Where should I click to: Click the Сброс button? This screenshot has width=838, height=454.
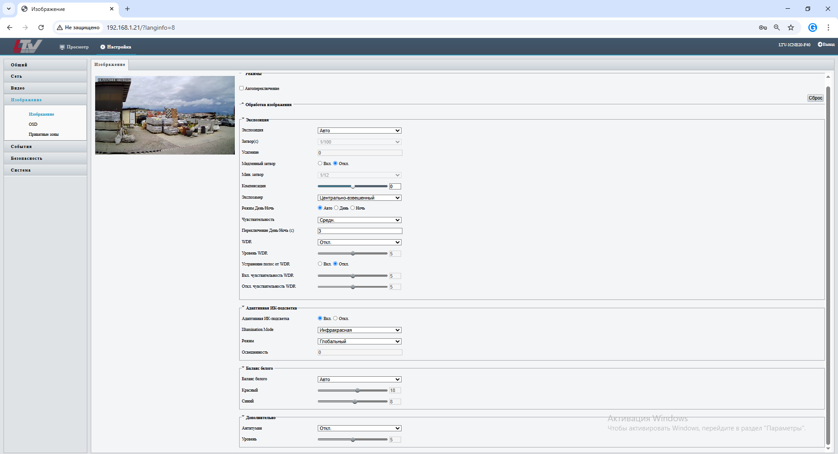pos(815,98)
